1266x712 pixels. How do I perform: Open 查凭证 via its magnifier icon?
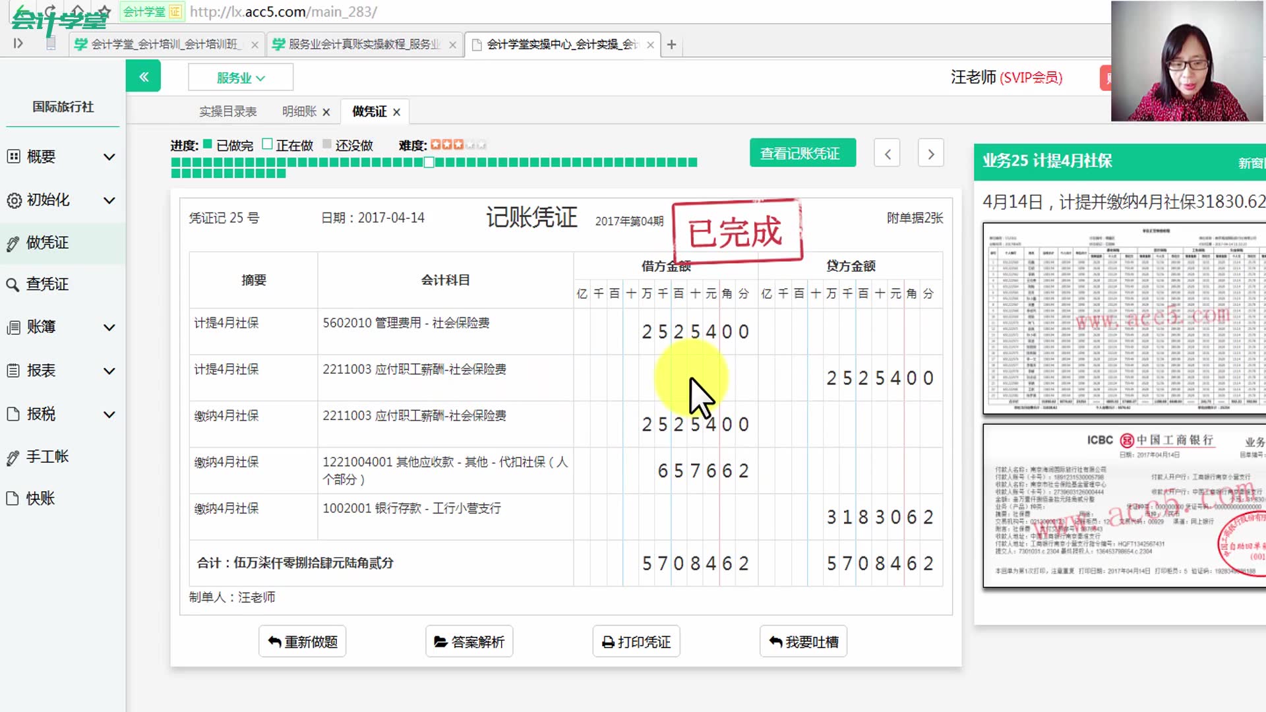click(x=13, y=284)
